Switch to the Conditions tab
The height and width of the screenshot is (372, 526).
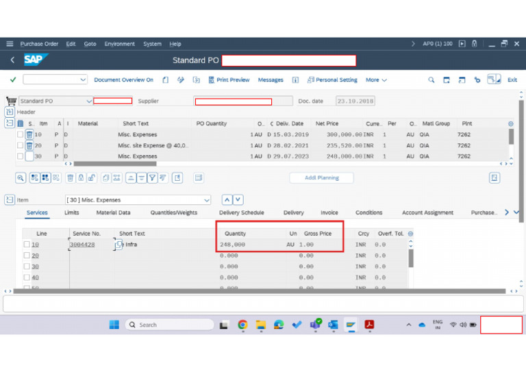[368, 212]
